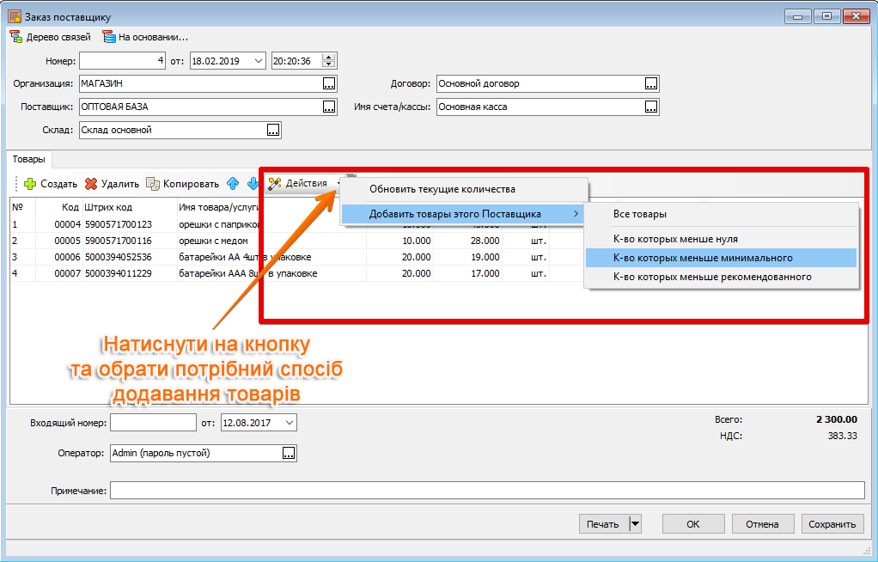Open Склад selection ellipsis button
The height and width of the screenshot is (562, 878).
coord(273,130)
